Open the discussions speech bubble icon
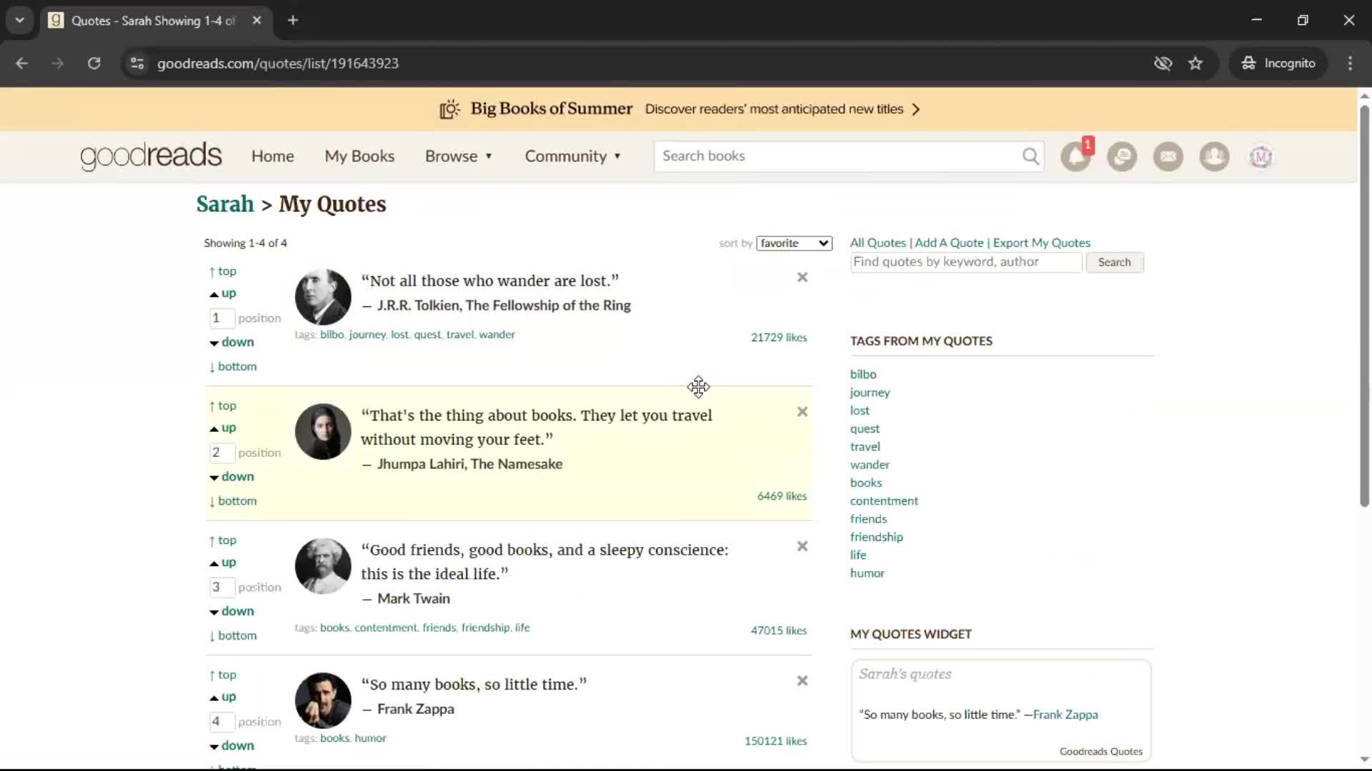Image resolution: width=1372 pixels, height=771 pixels. pyautogui.click(x=1122, y=156)
